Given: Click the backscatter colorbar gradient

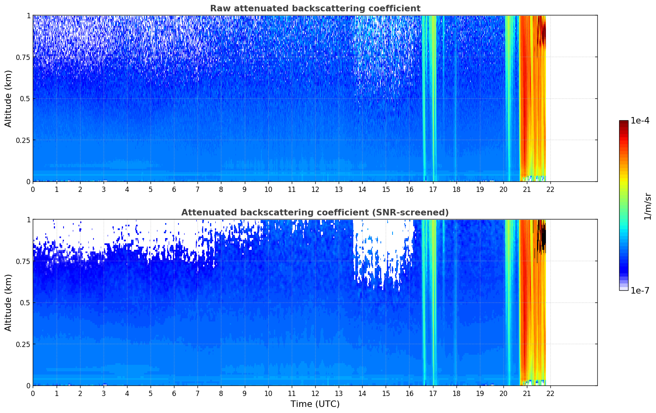Looking at the screenshot, I should (x=624, y=205).
